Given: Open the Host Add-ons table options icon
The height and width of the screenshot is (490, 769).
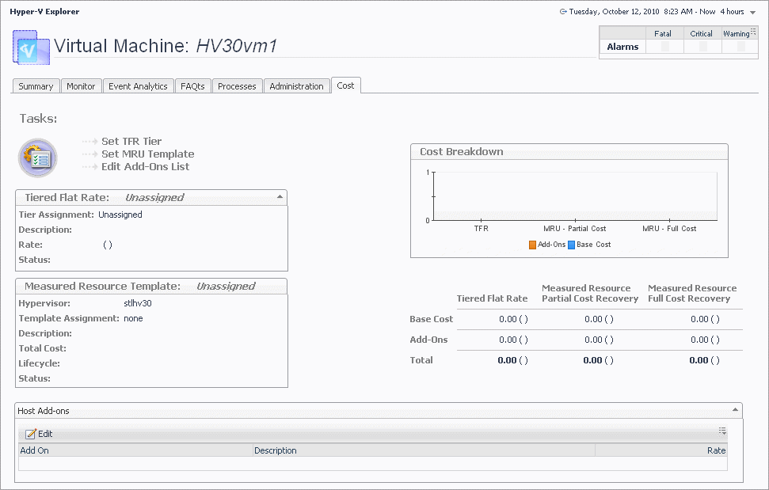Looking at the screenshot, I should 722,431.
